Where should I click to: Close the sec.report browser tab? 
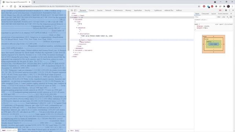tap(29, 2)
